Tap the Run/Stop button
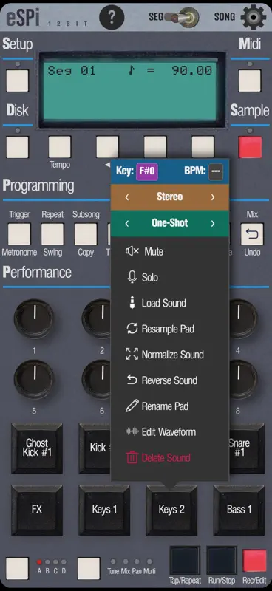This screenshot has height=591, width=272. pos(222,560)
